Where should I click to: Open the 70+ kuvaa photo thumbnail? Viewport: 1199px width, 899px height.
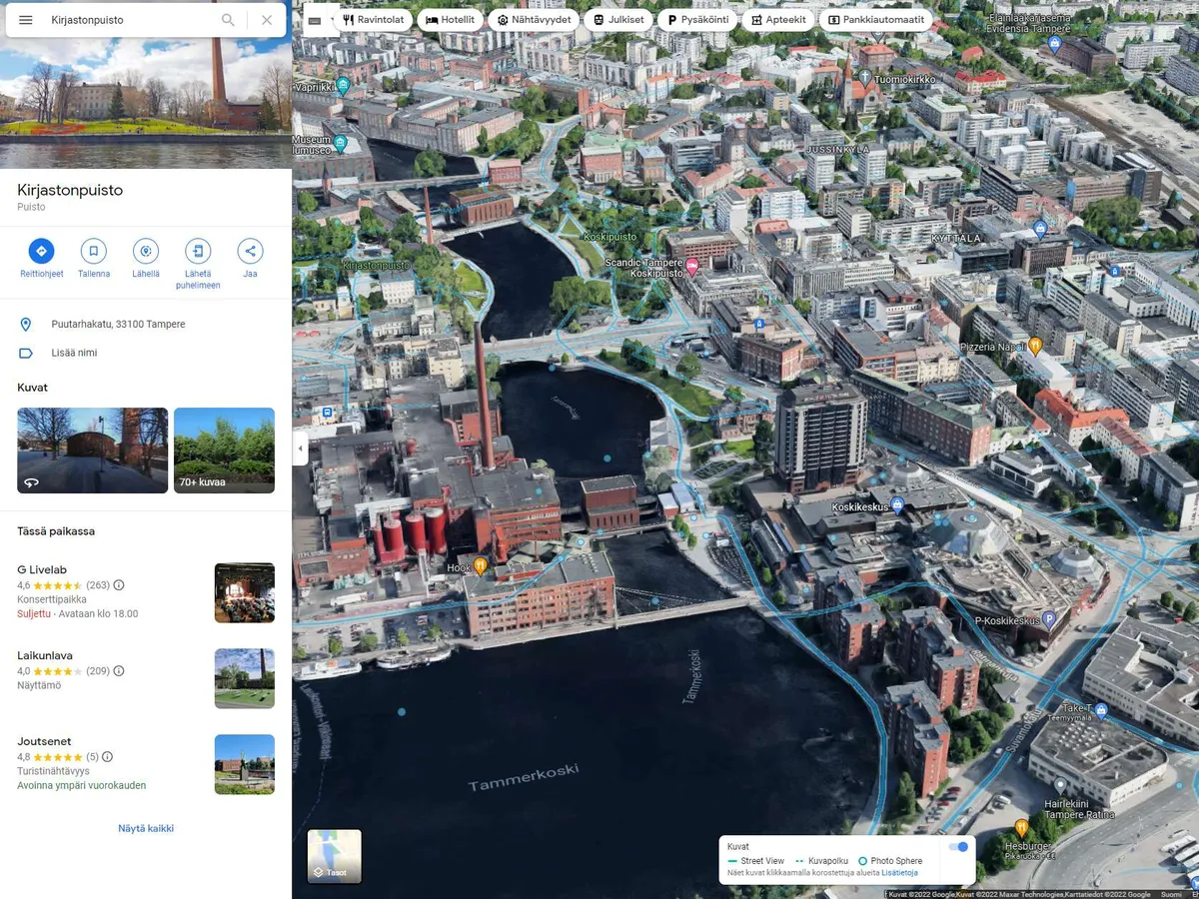(224, 450)
